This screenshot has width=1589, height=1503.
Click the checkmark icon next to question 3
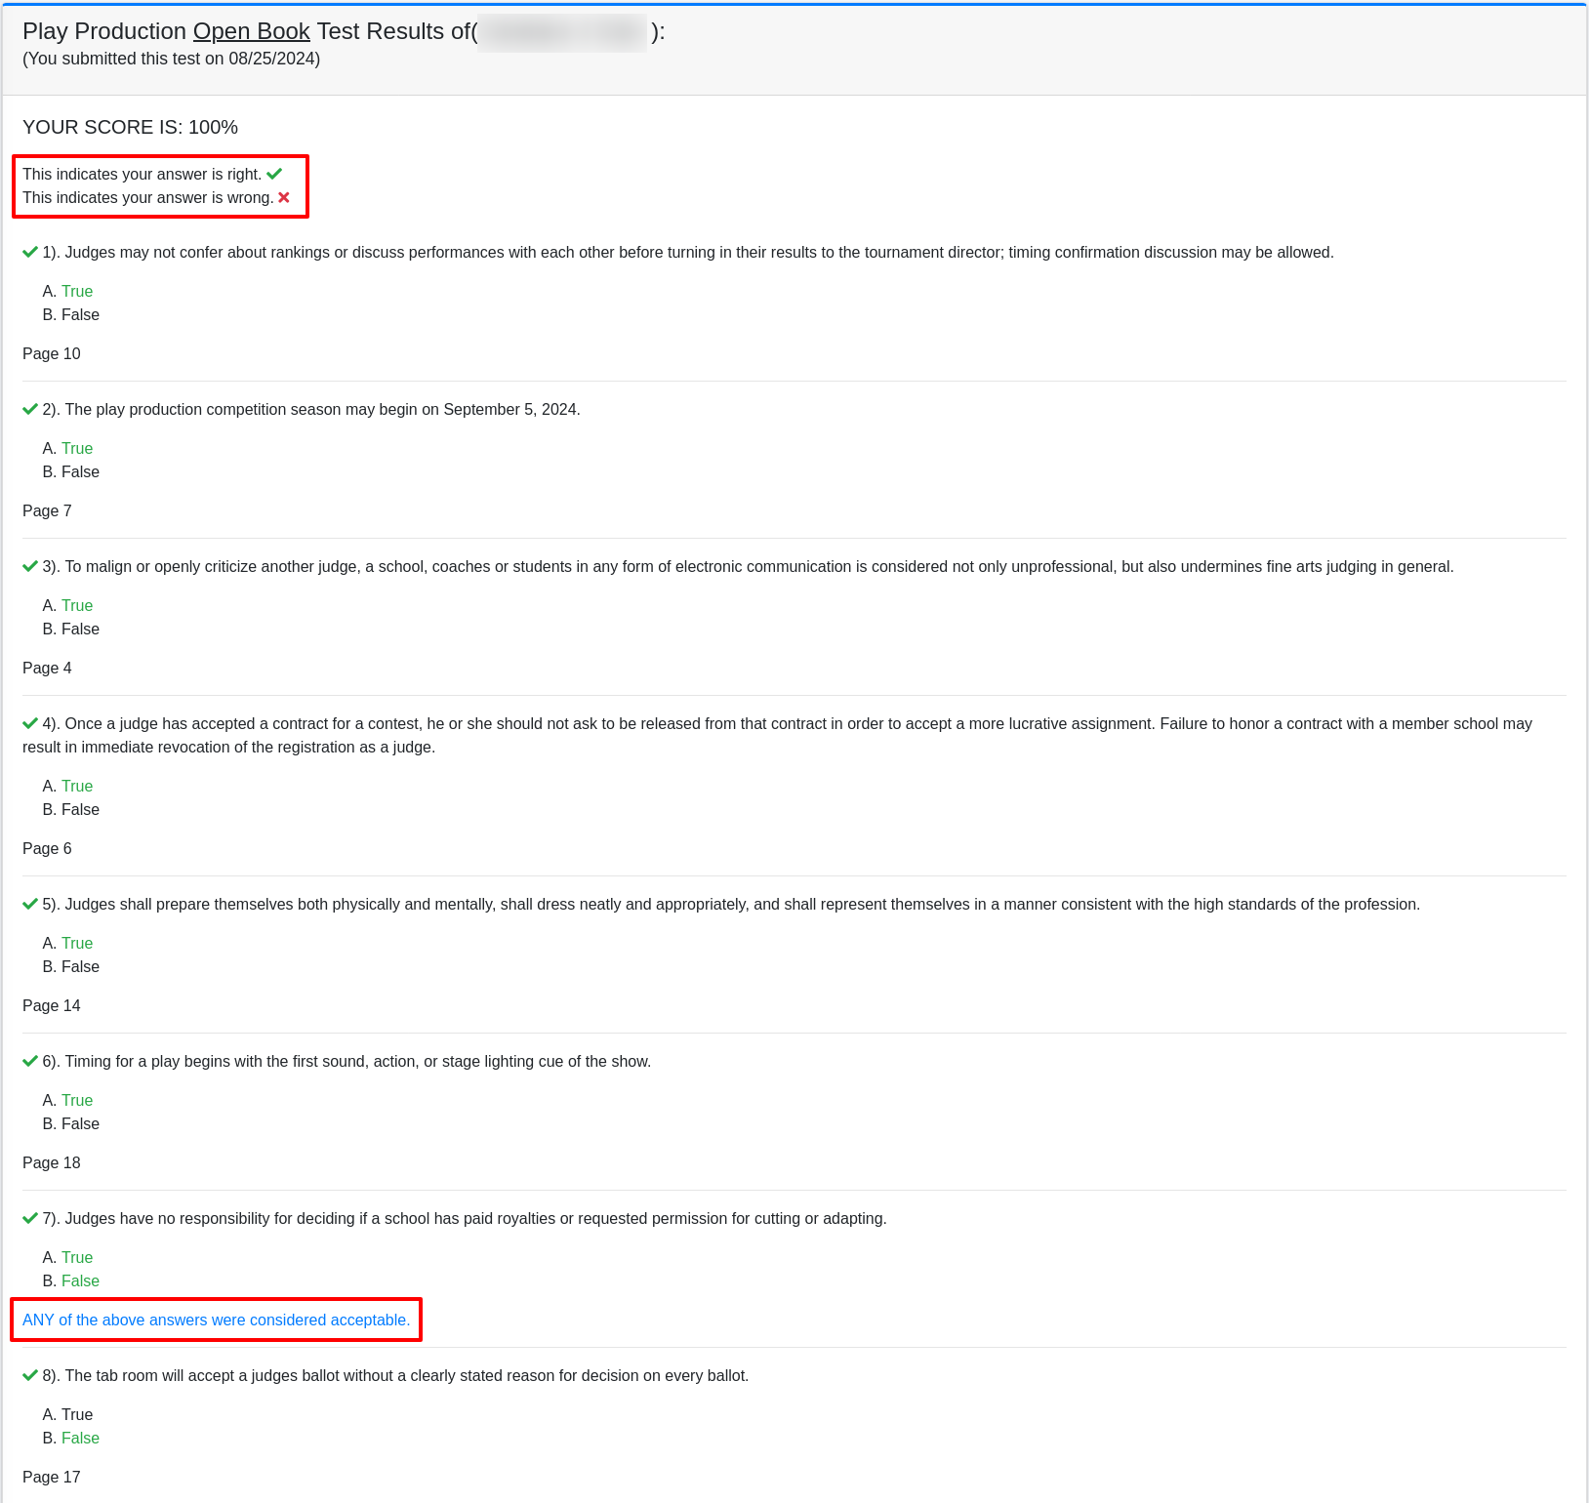pos(30,567)
